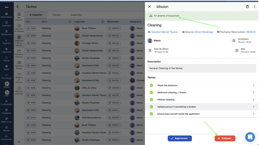Viewport: 259px width, 145px height.
Task: Open Missions planifiées
Action: [x=19, y=91]
